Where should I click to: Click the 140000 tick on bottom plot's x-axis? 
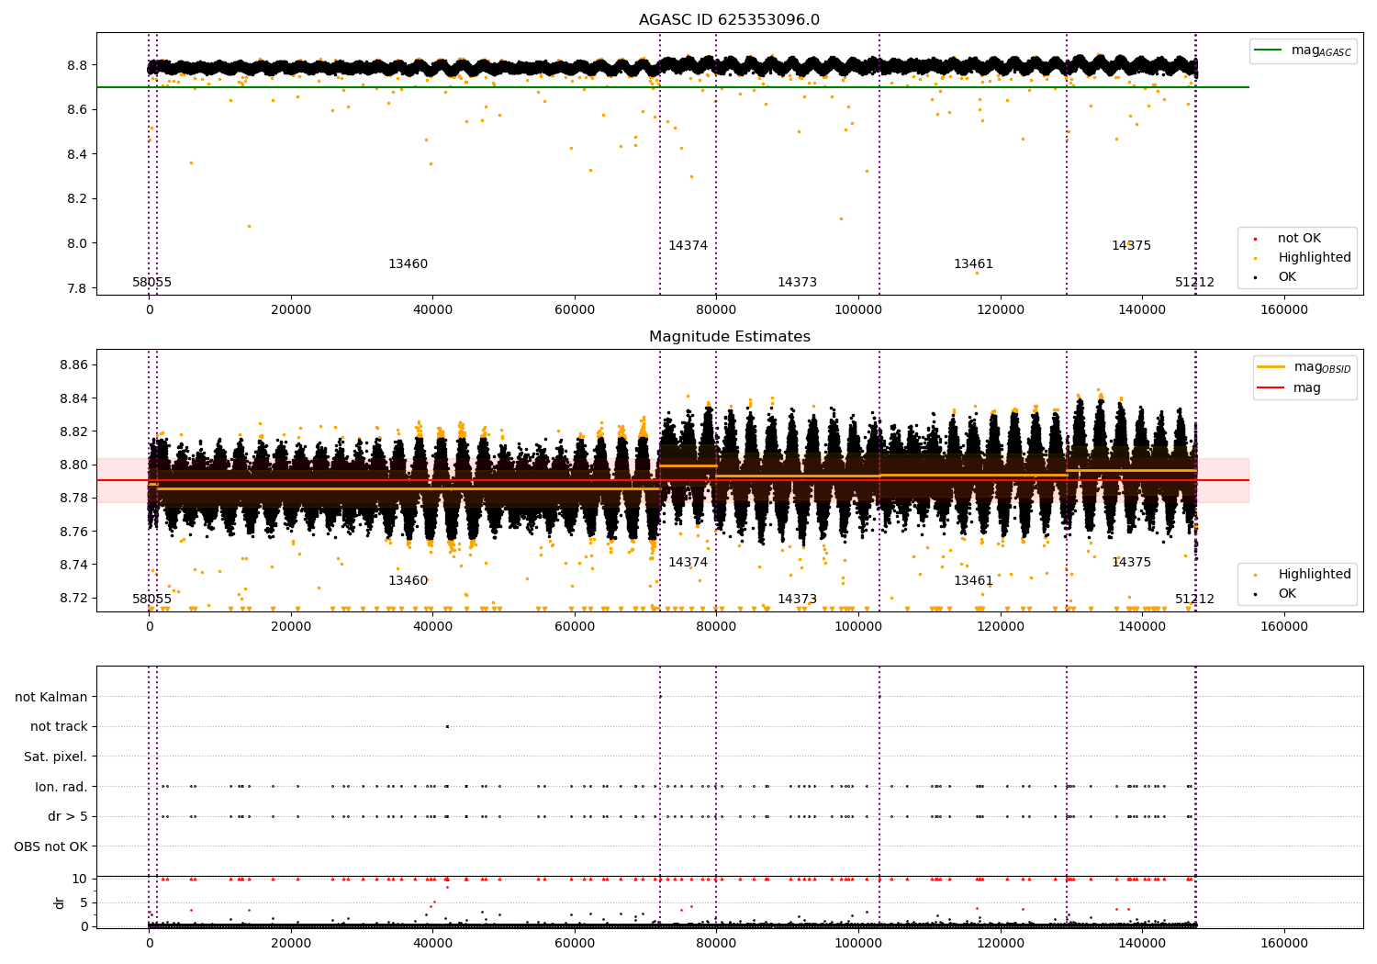click(x=1142, y=944)
